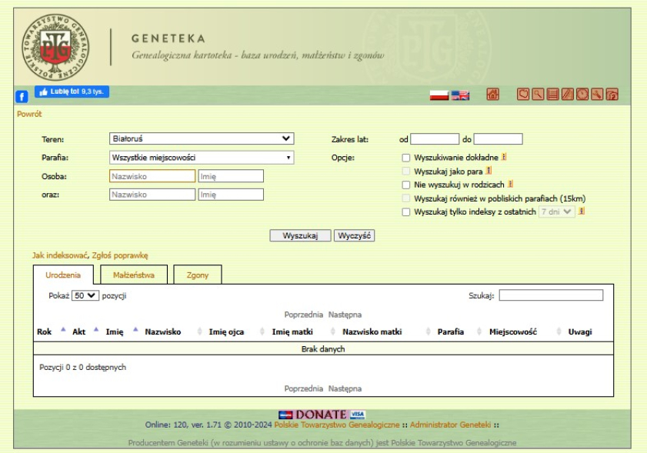The image size is (647, 453).
Task: Open Administrator Geneteki footer link
Action: click(451, 425)
